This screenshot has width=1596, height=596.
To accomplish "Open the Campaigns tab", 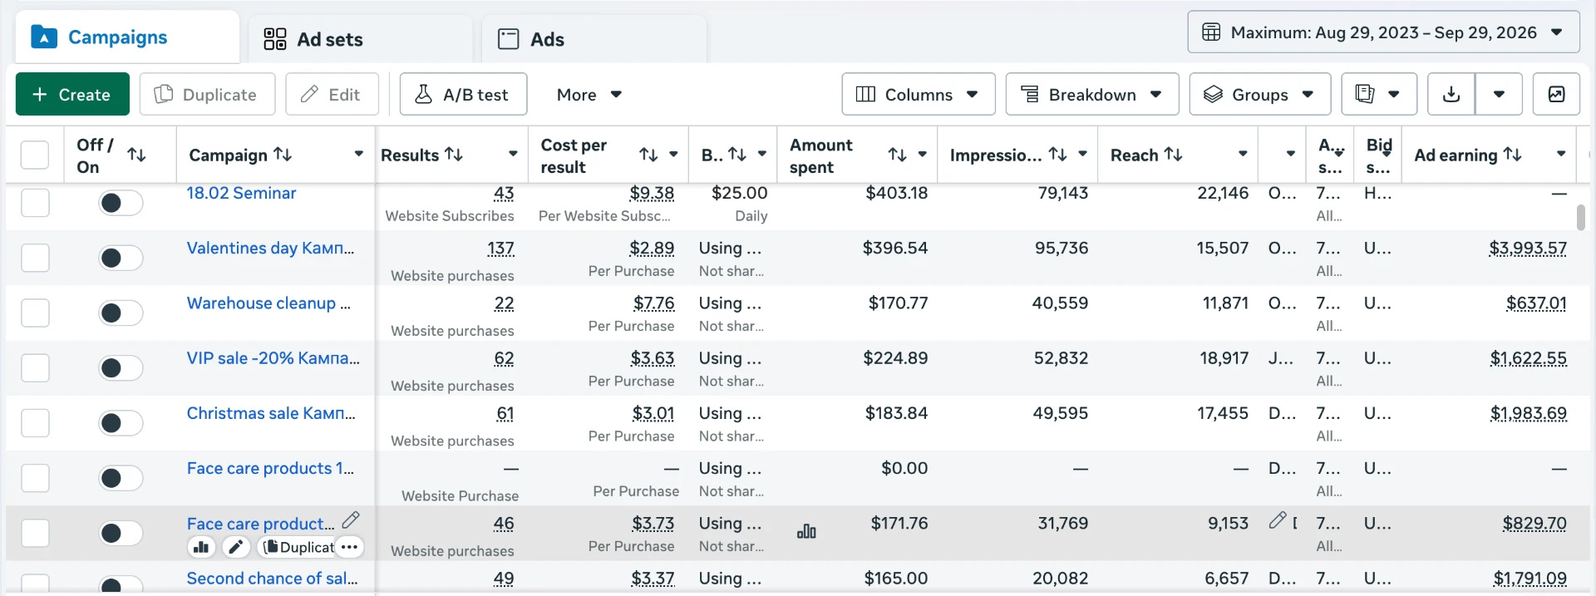I will [x=127, y=37].
